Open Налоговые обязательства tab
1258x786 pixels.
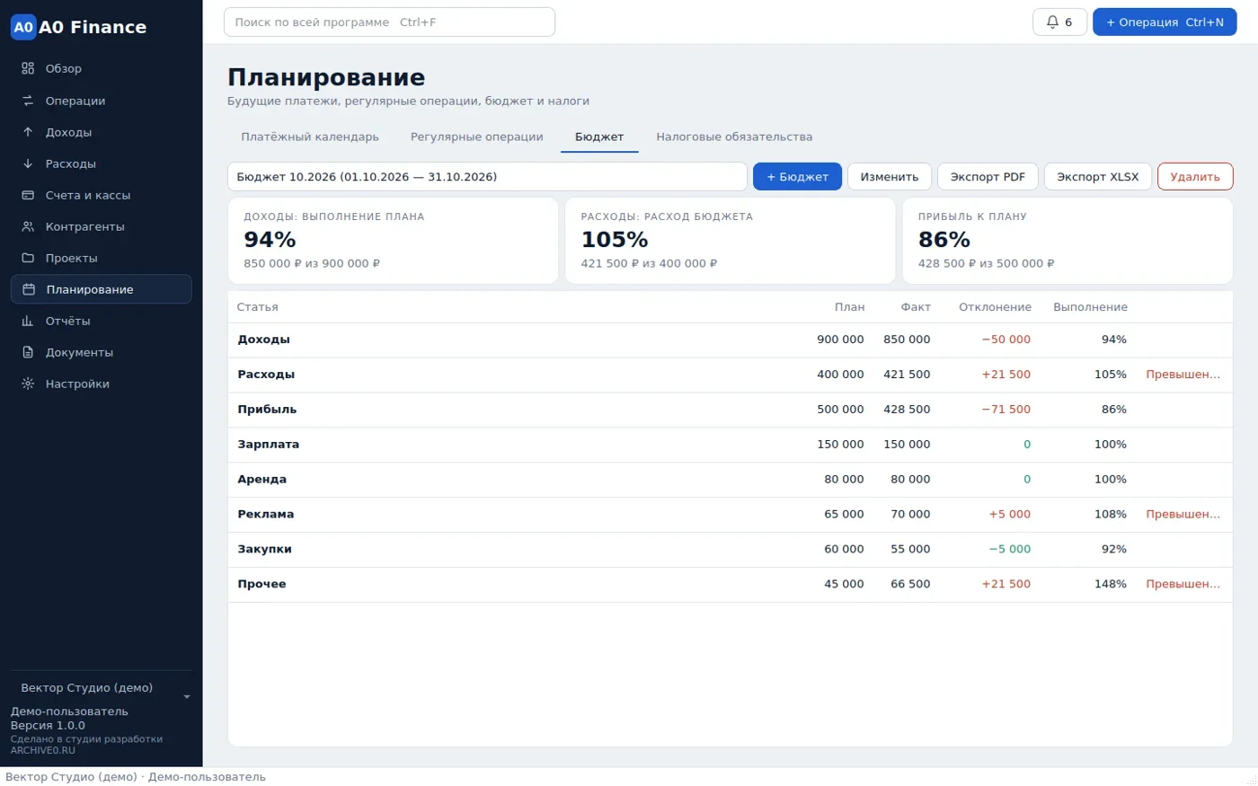[x=734, y=137]
